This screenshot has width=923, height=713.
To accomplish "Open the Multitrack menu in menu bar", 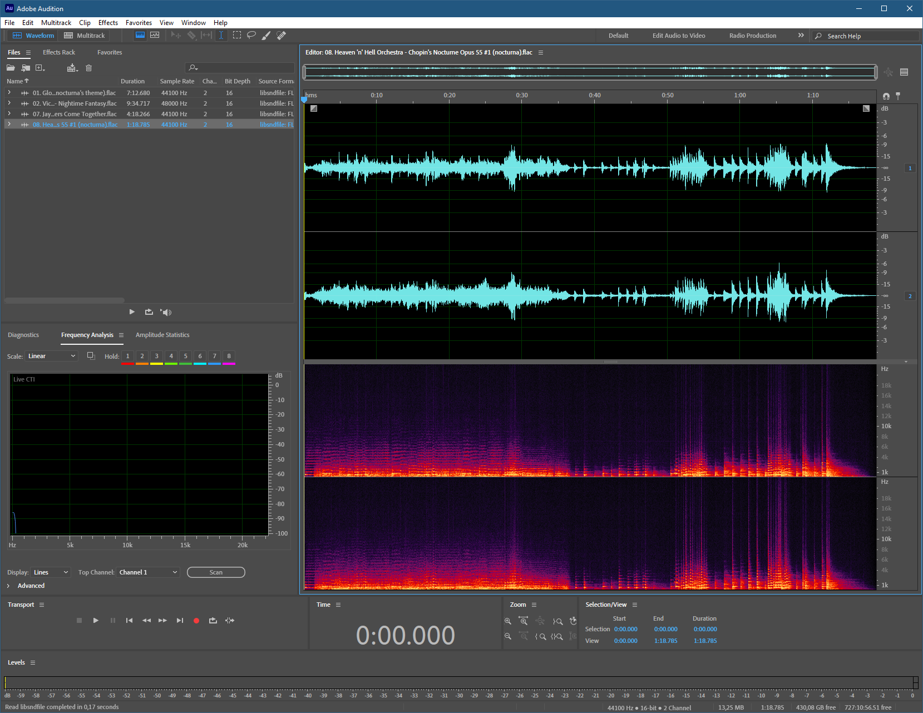I will click(x=56, y=23).
